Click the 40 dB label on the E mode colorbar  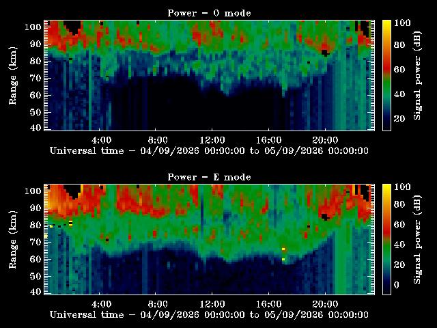click(x=399, y=245)
